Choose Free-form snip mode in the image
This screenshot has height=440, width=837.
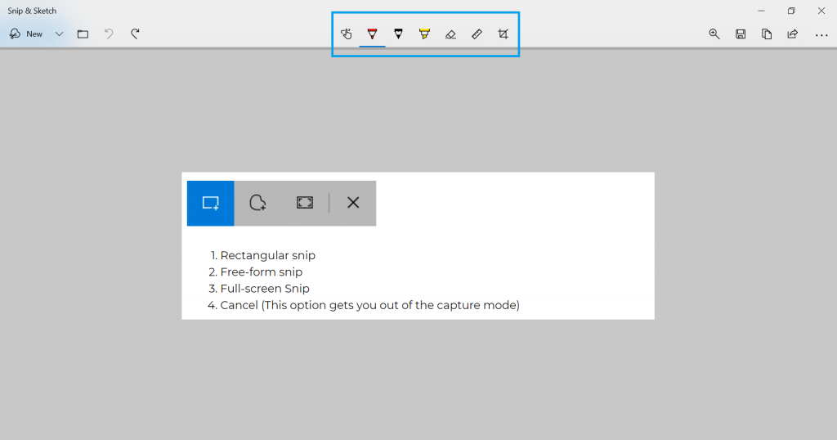[x=257, y=203]
